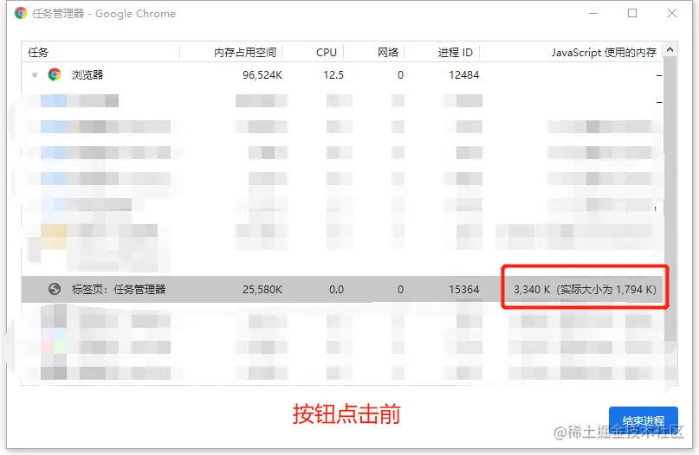Screen dimensions: 699x455
Task: Minimize the task manager window
Action: pyautogui.click(x=593, y=13)
